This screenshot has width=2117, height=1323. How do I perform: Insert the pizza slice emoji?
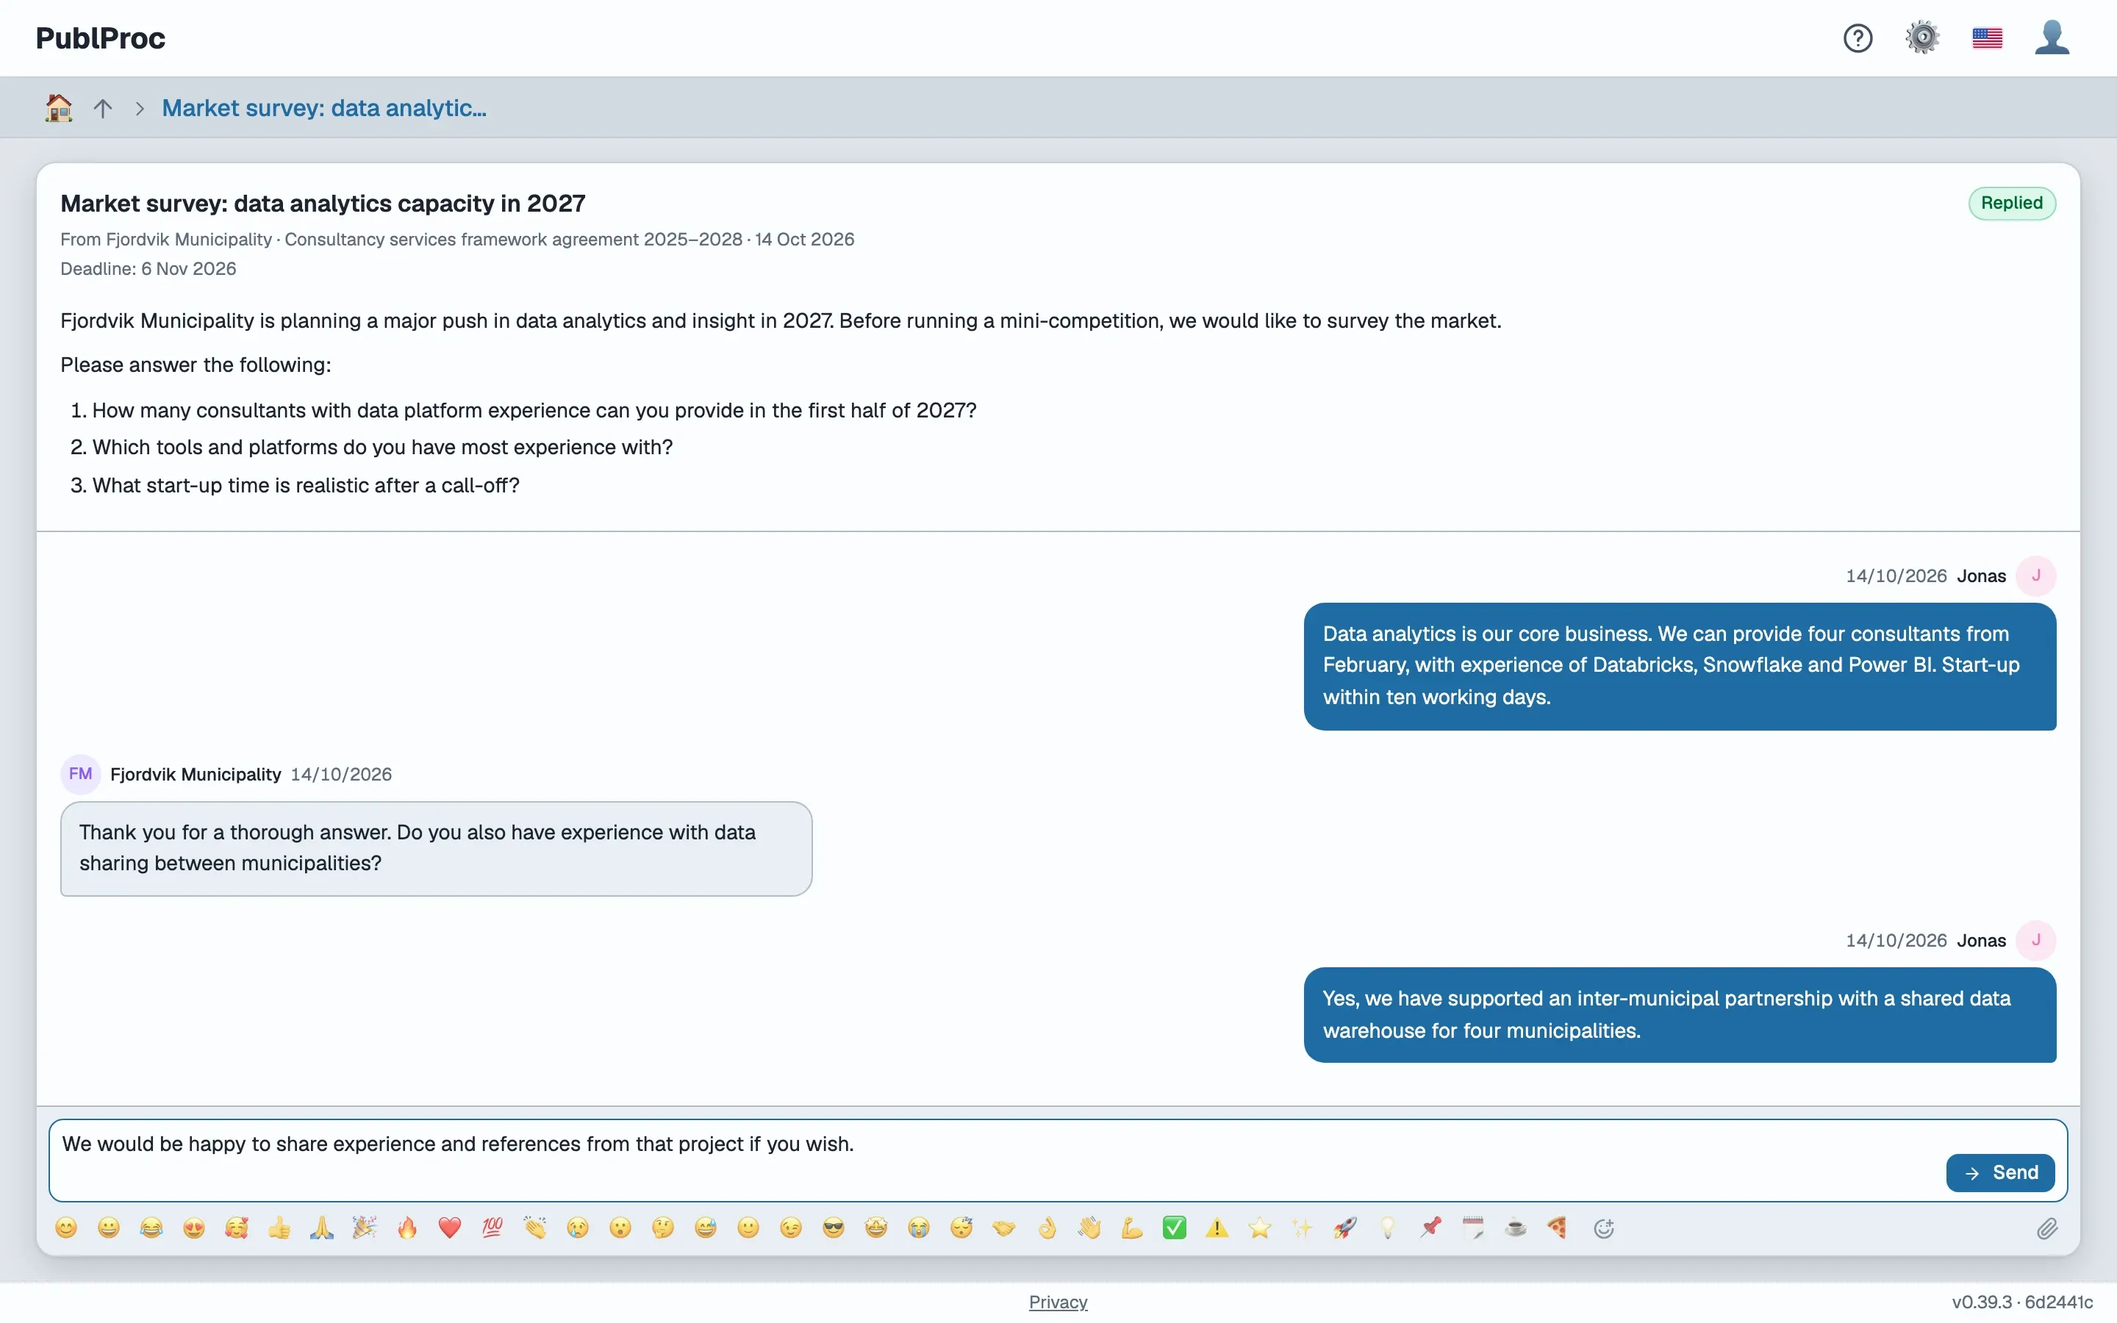pyautogui.click(x=1558, y=1228)
